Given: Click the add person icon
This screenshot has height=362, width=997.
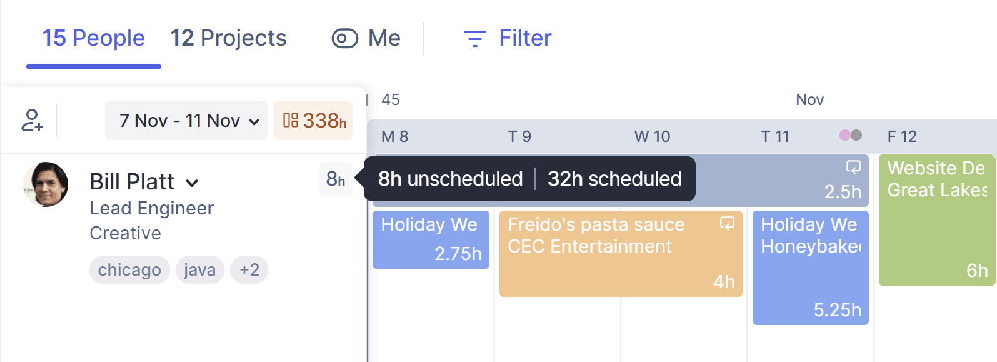Looking at the screenshot, I should pyautogui.click(x=32, y=120).
